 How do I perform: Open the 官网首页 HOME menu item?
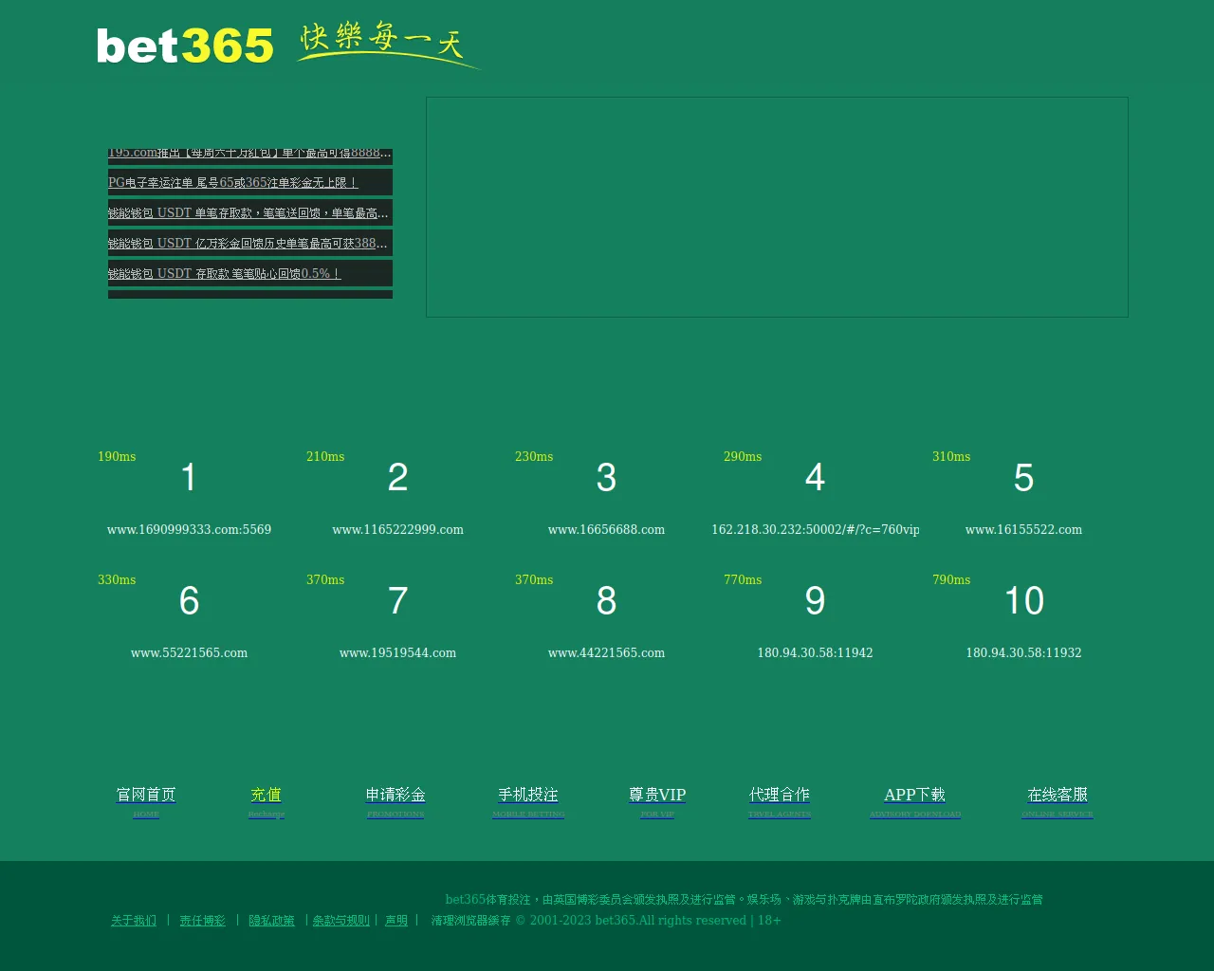(146, 801)
